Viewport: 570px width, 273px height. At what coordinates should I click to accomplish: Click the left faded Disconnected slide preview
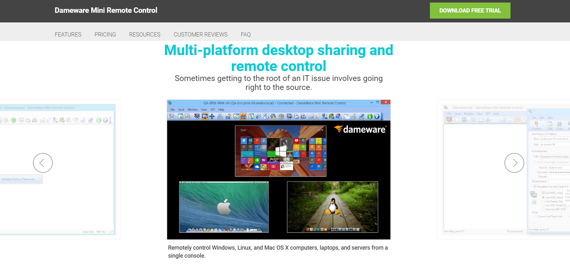coord(60,170)
